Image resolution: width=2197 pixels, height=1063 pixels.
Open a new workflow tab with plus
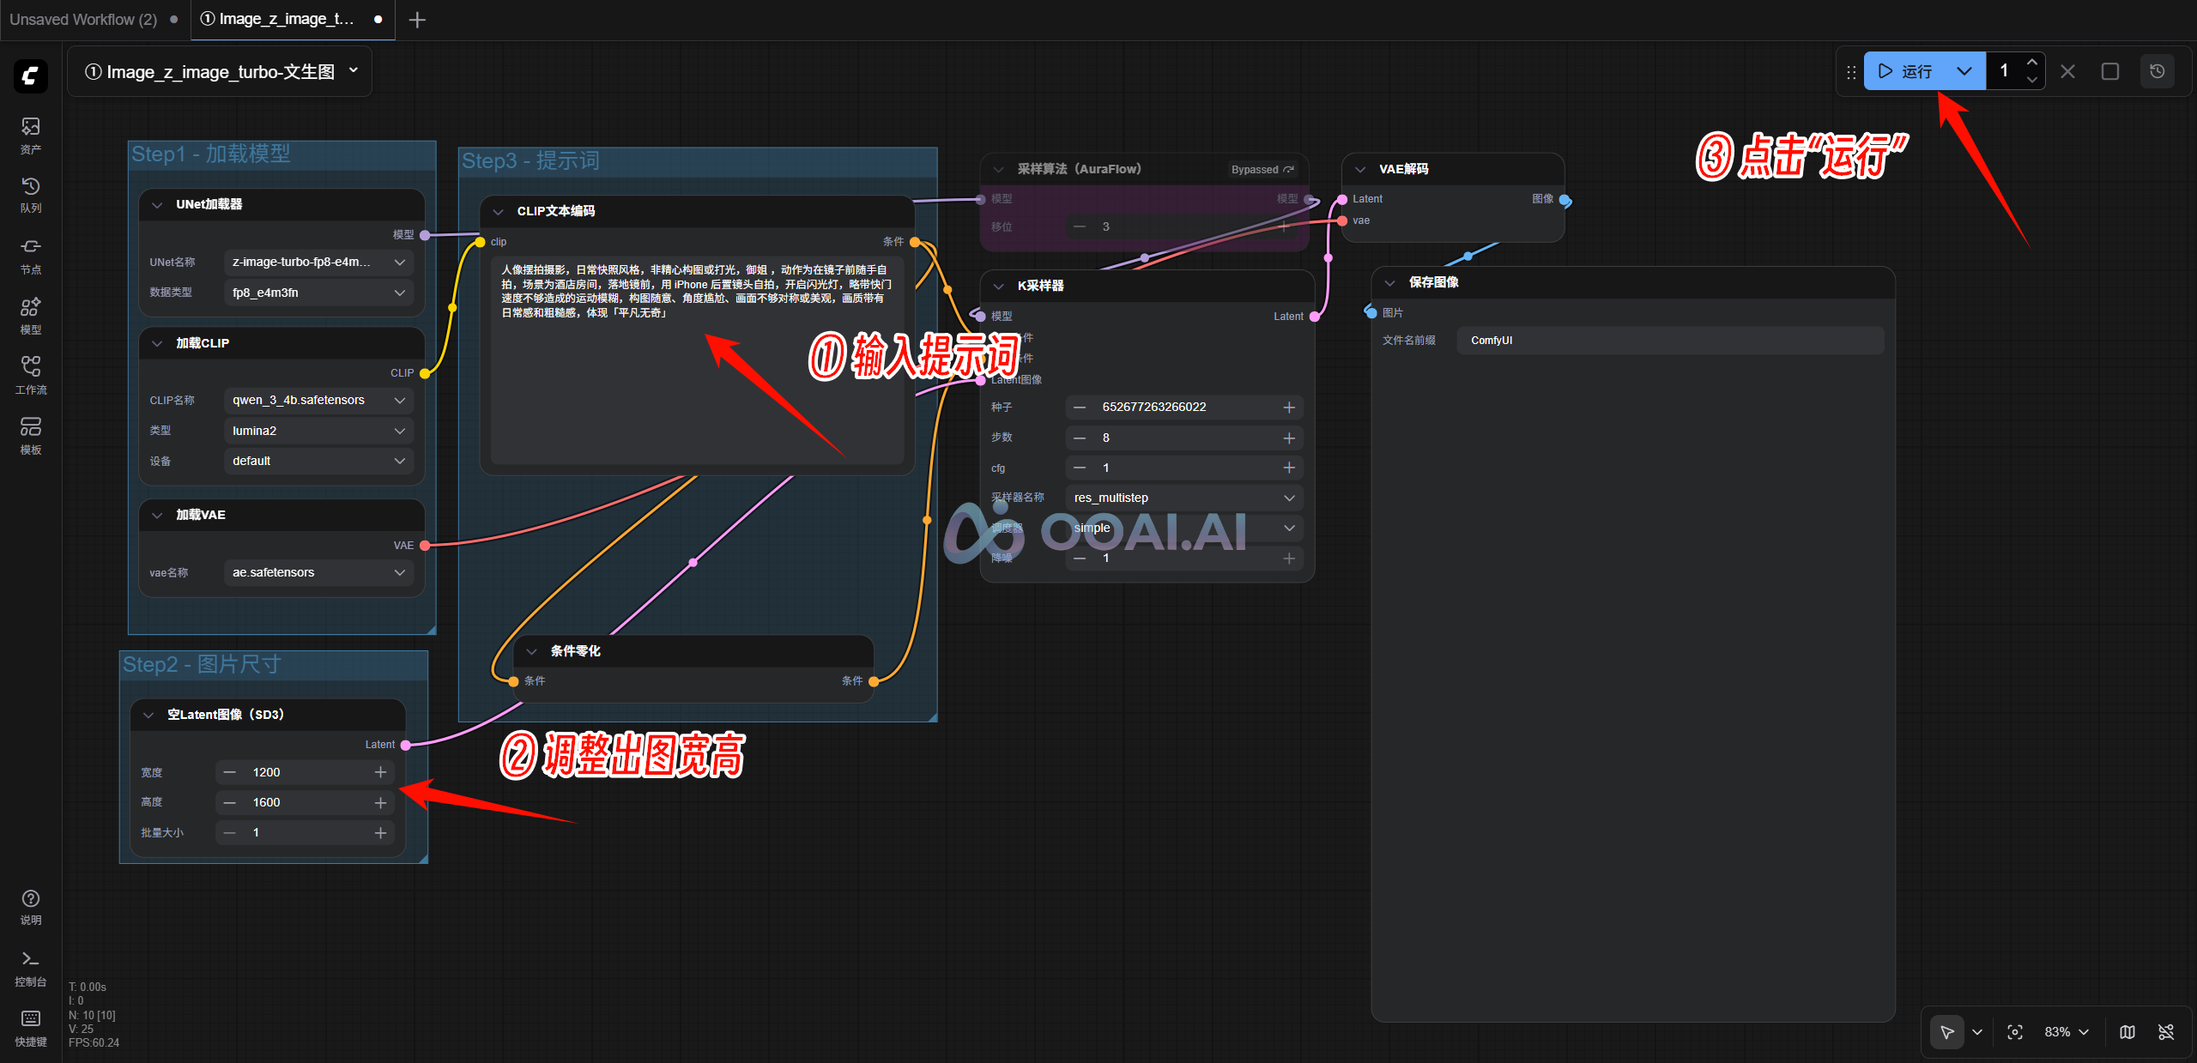click(417, 20)
